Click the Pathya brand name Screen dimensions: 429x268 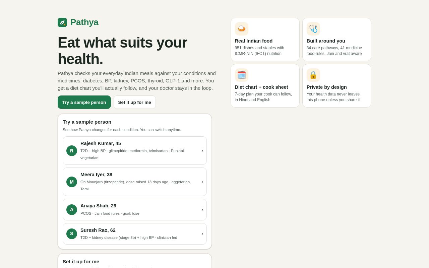(84, 22)
